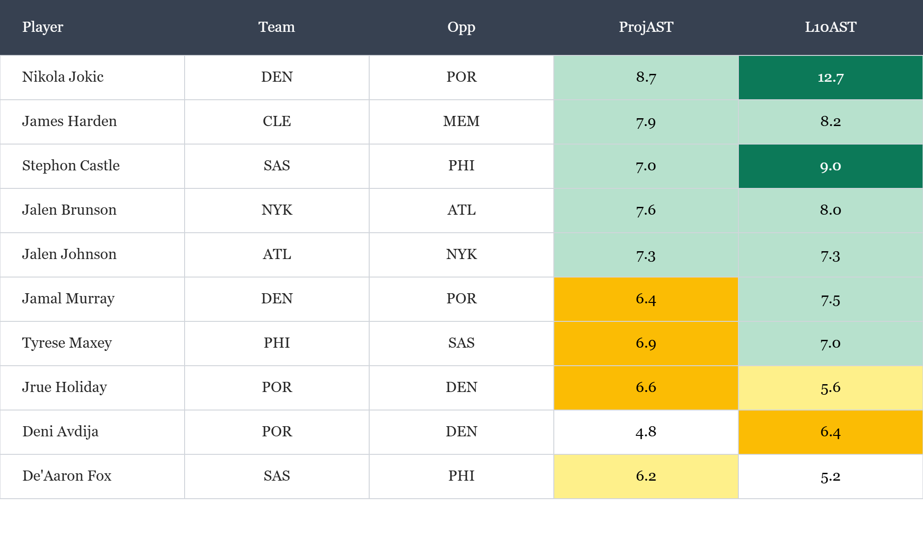Image resolution: width=923 pixels, height=543 pixels.
Task: Select Stephon Castle's 9.0 L10AST cell
Action: (x=830, y=166)
